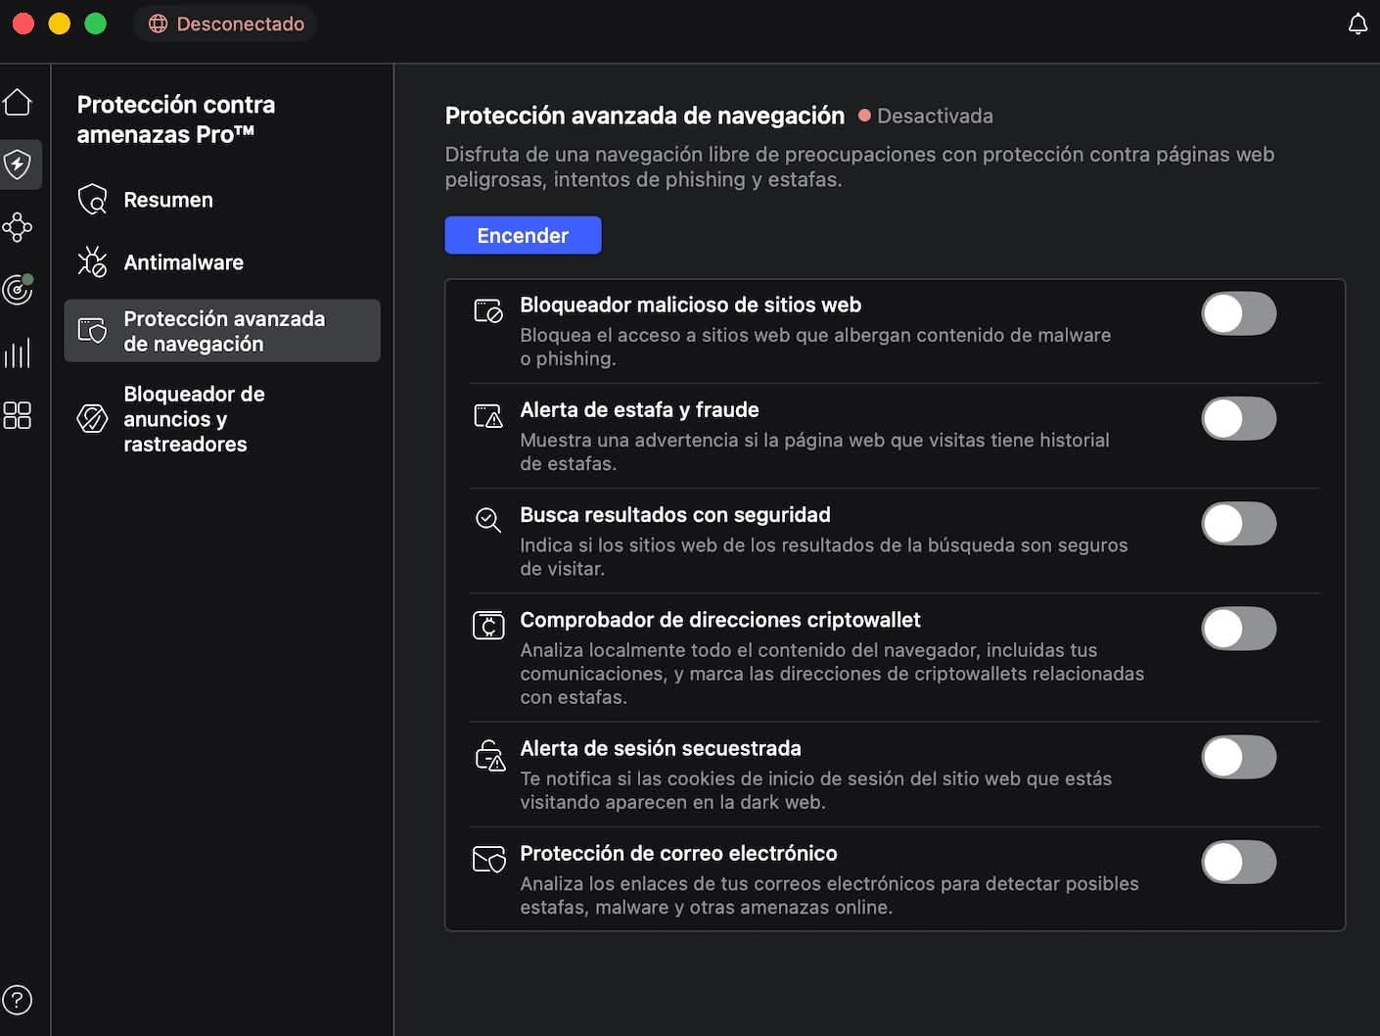Screen dimensions: 1380x1036
Task: Enable Protección de correo electrónico toggle
Action: tap(1238, 863)
